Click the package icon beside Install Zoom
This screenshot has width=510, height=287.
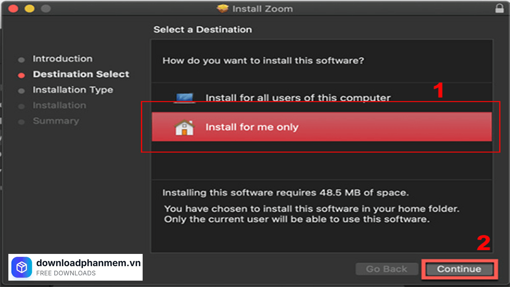(222, 8)
